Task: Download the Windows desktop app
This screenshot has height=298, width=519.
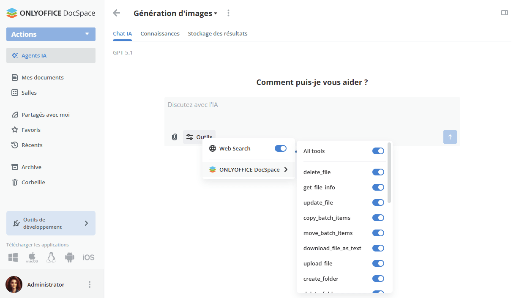Action: [x=13, y=257]
